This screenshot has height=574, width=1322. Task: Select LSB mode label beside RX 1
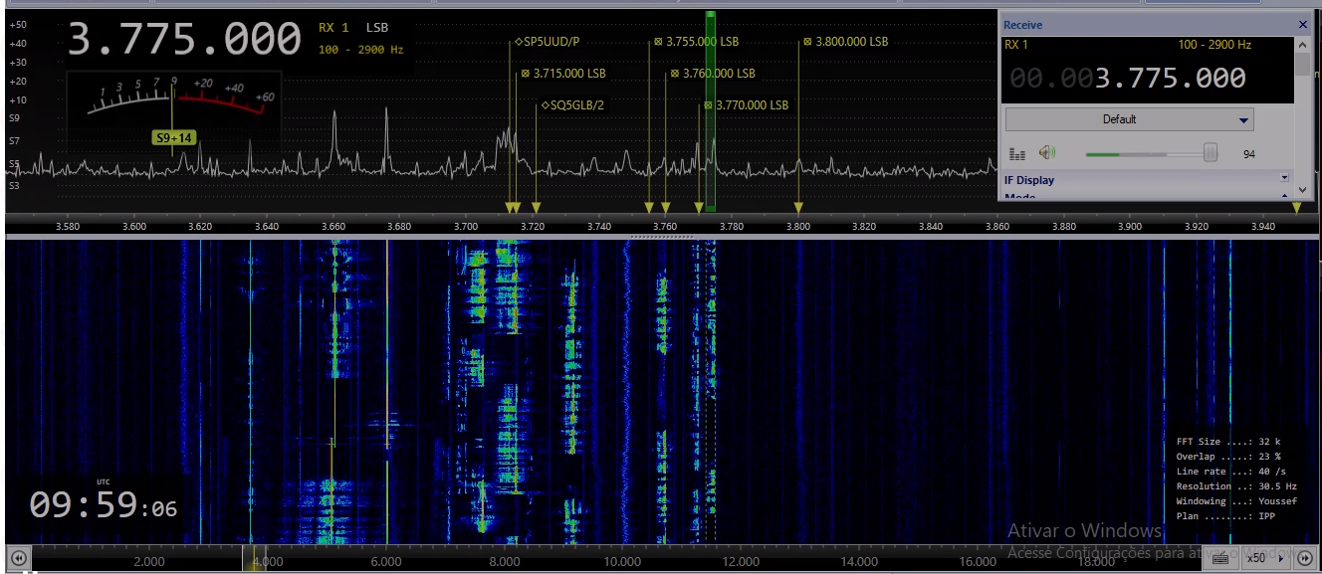click(x=377, y=28)
